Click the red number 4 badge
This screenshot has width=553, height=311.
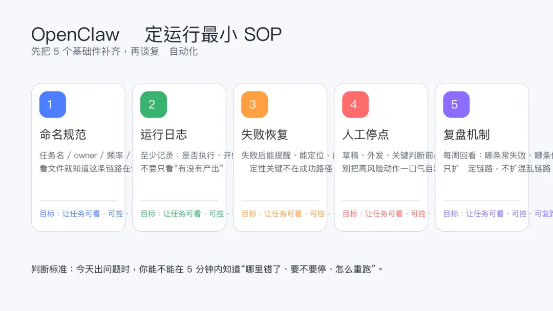(x=355, y=104)
